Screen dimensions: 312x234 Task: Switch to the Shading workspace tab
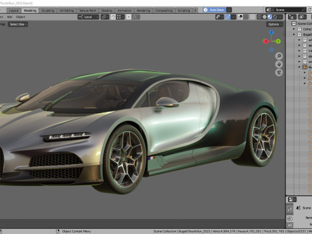pyautogui.click(x=107, y=10)
